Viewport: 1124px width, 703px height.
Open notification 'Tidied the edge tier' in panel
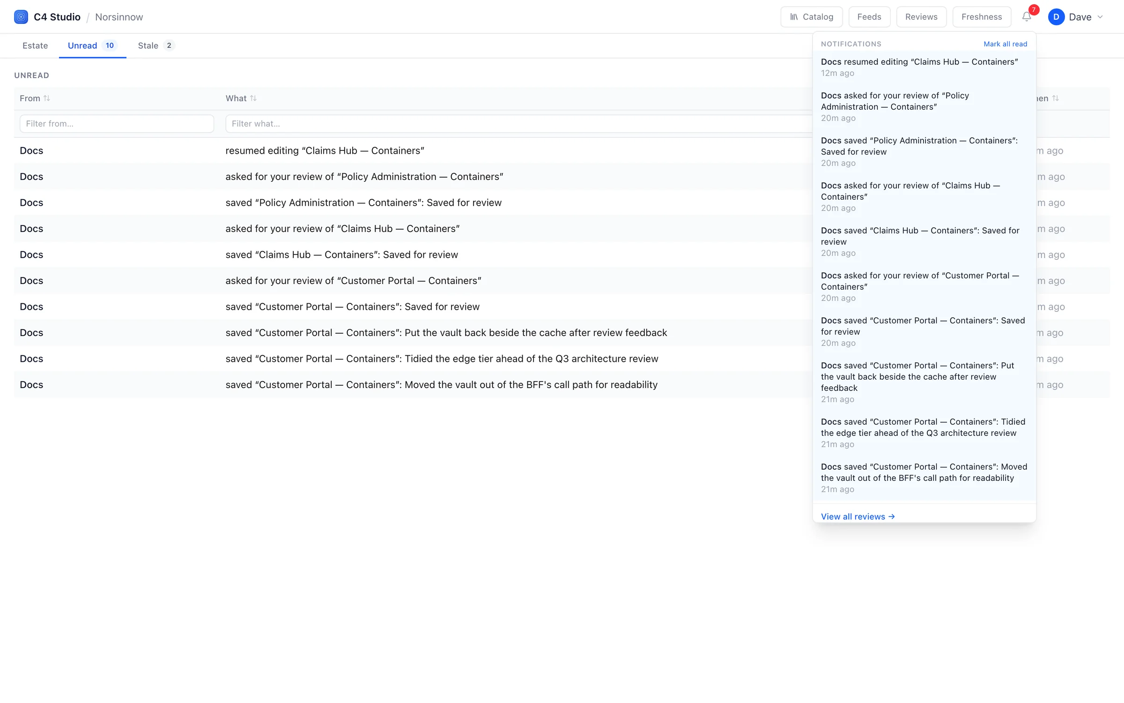pos(924,433)
